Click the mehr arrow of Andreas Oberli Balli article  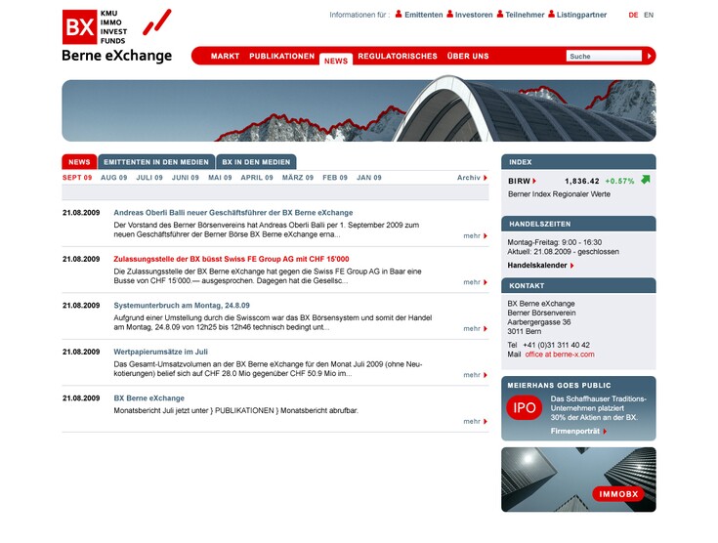click(x=486, y=235)
